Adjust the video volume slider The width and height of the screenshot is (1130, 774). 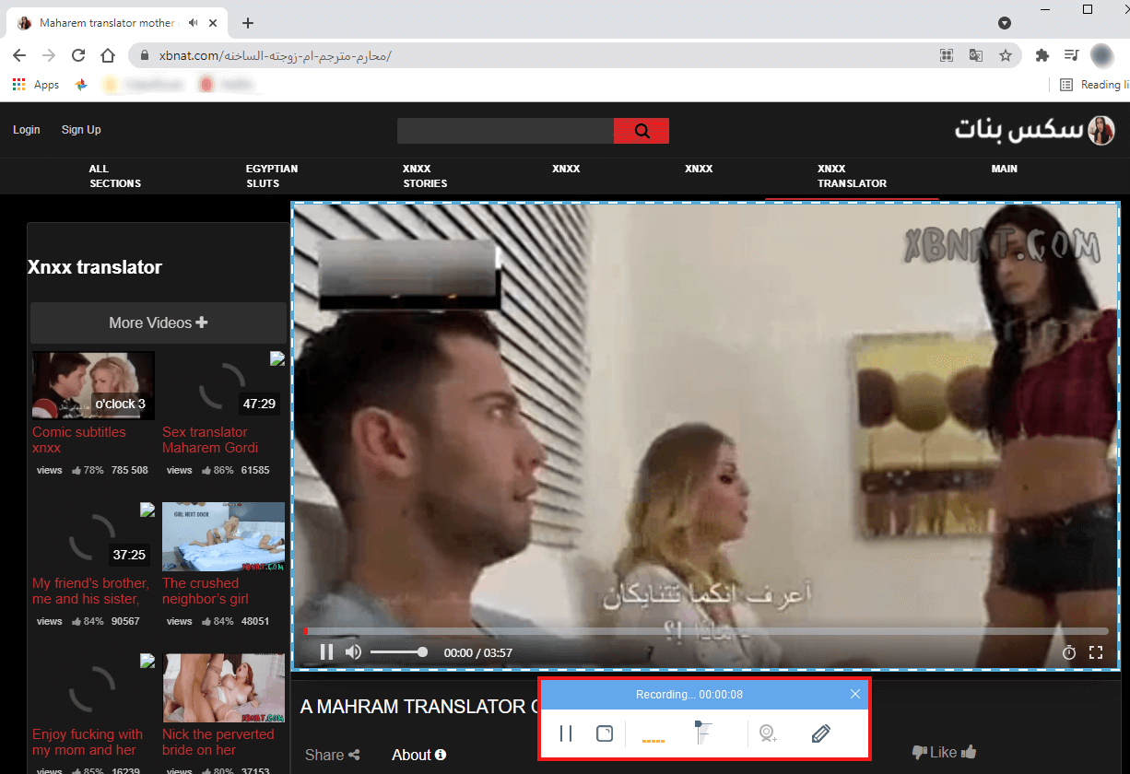398,652
